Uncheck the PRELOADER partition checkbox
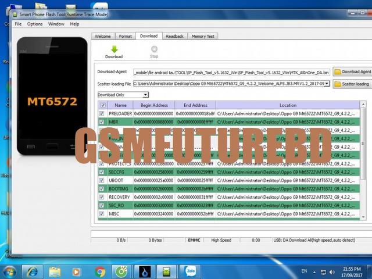Image resolution: width=372 pixels, height=279 pixels. coord(102,114)
